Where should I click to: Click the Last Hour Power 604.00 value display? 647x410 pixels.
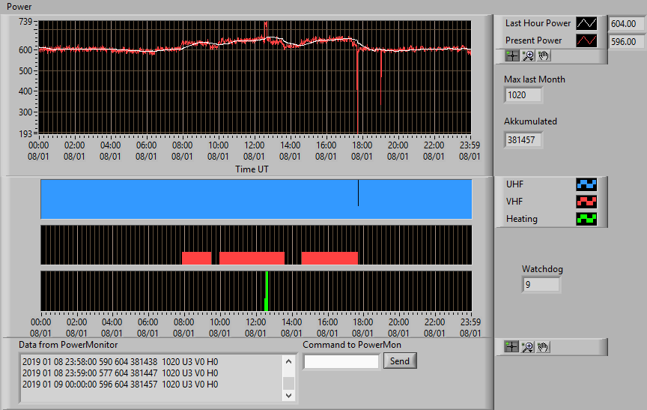point(628,24)
